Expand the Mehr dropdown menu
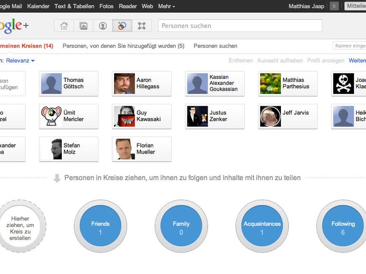 [166, 6]
